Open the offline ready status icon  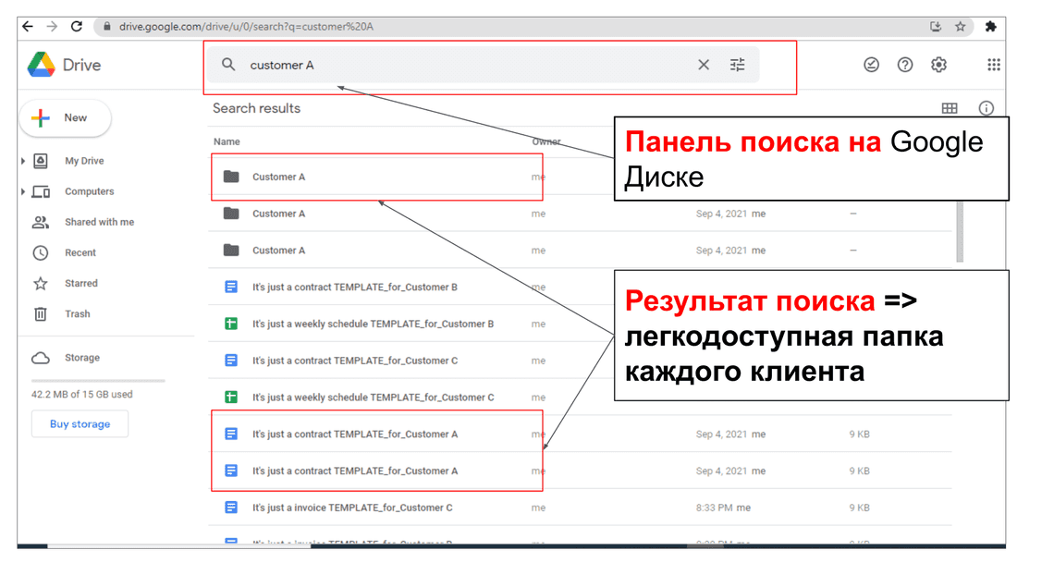(x=871, y=65)
